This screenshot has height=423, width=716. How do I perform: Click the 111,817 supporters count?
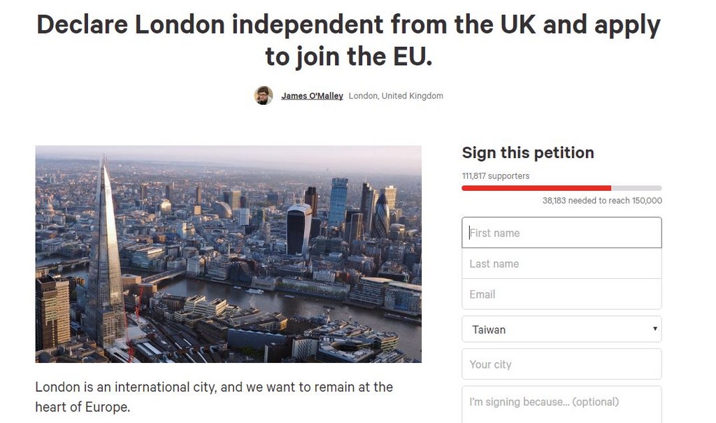coord(496,176)
